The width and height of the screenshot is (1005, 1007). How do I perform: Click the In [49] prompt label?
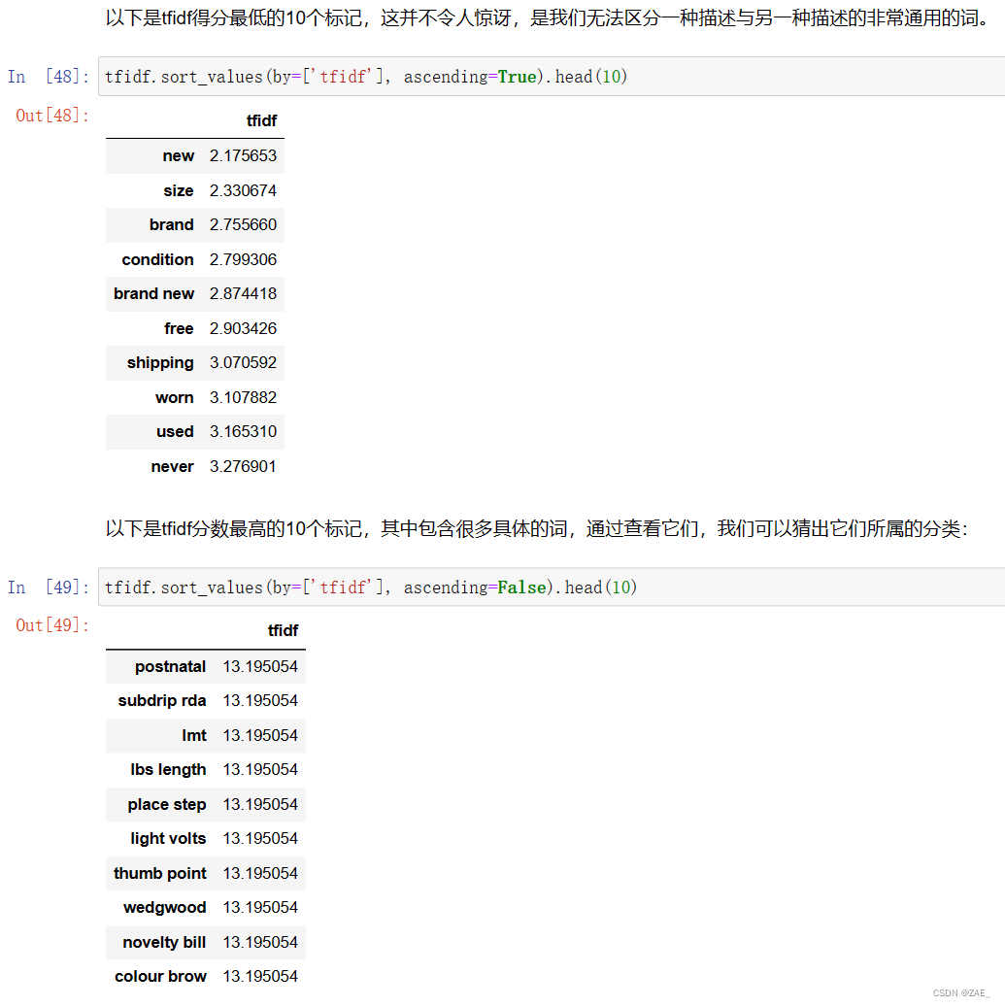(49, 587)
